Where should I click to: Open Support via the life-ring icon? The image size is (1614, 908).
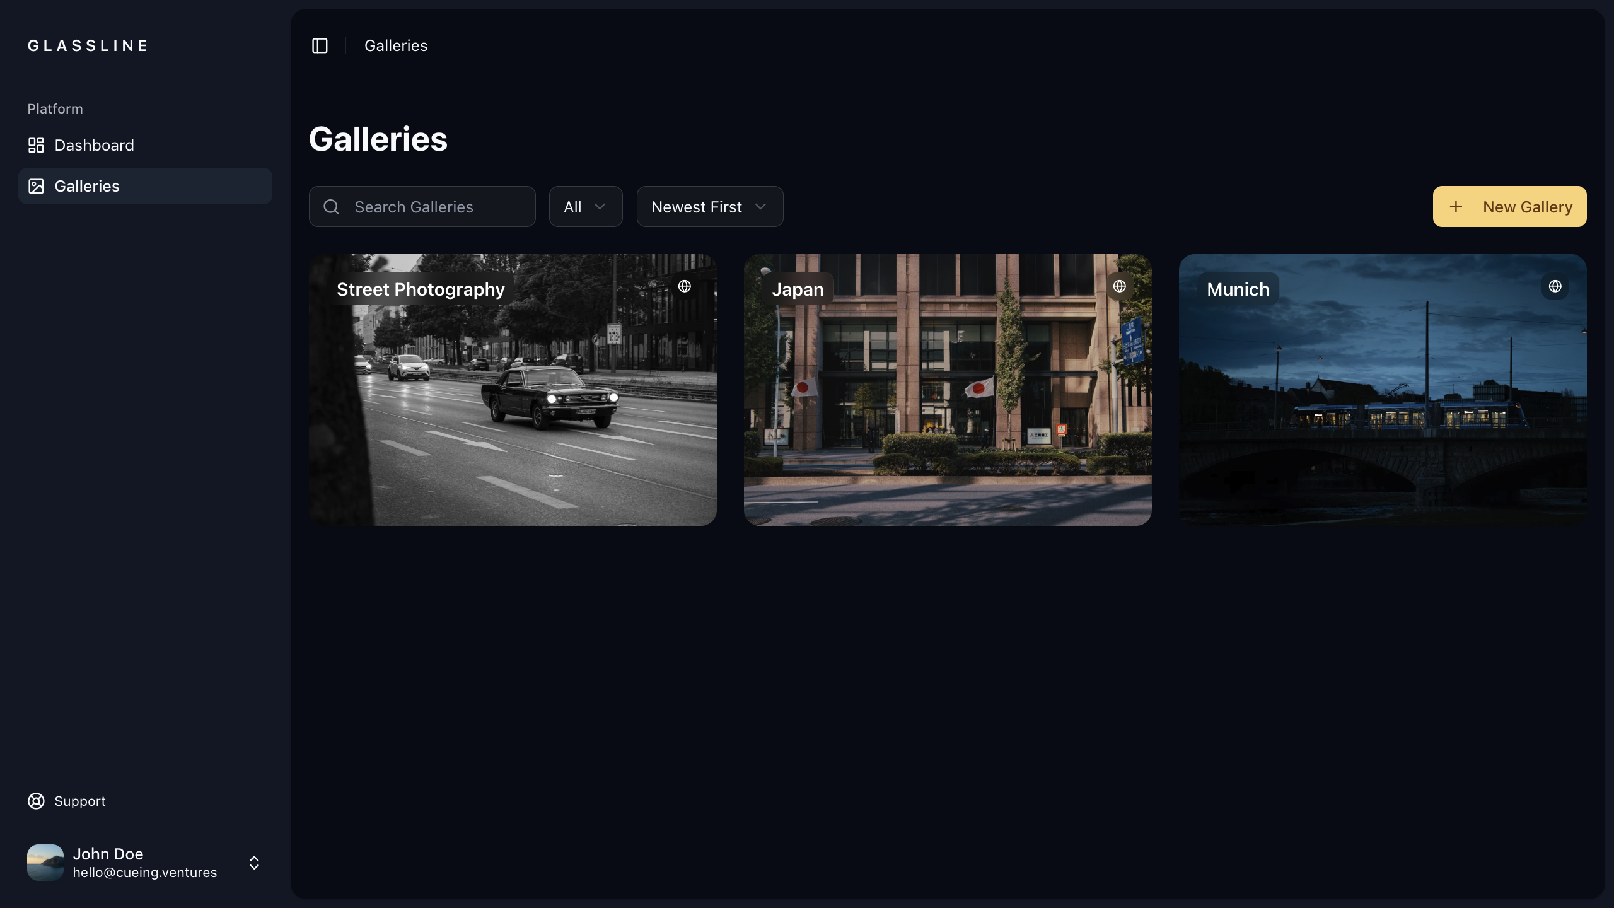pyautogui.click(x=36, y=801)
